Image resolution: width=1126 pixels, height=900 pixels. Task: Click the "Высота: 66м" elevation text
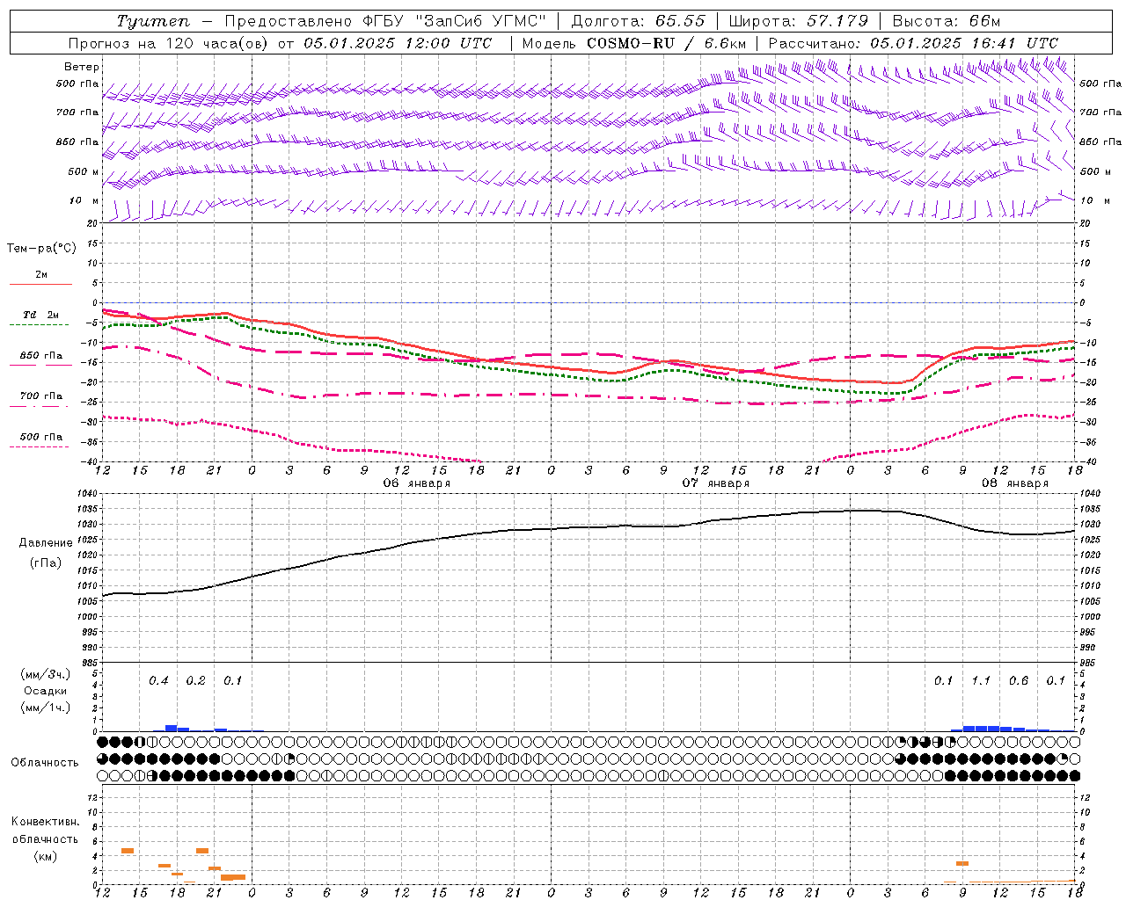point(947,21)
